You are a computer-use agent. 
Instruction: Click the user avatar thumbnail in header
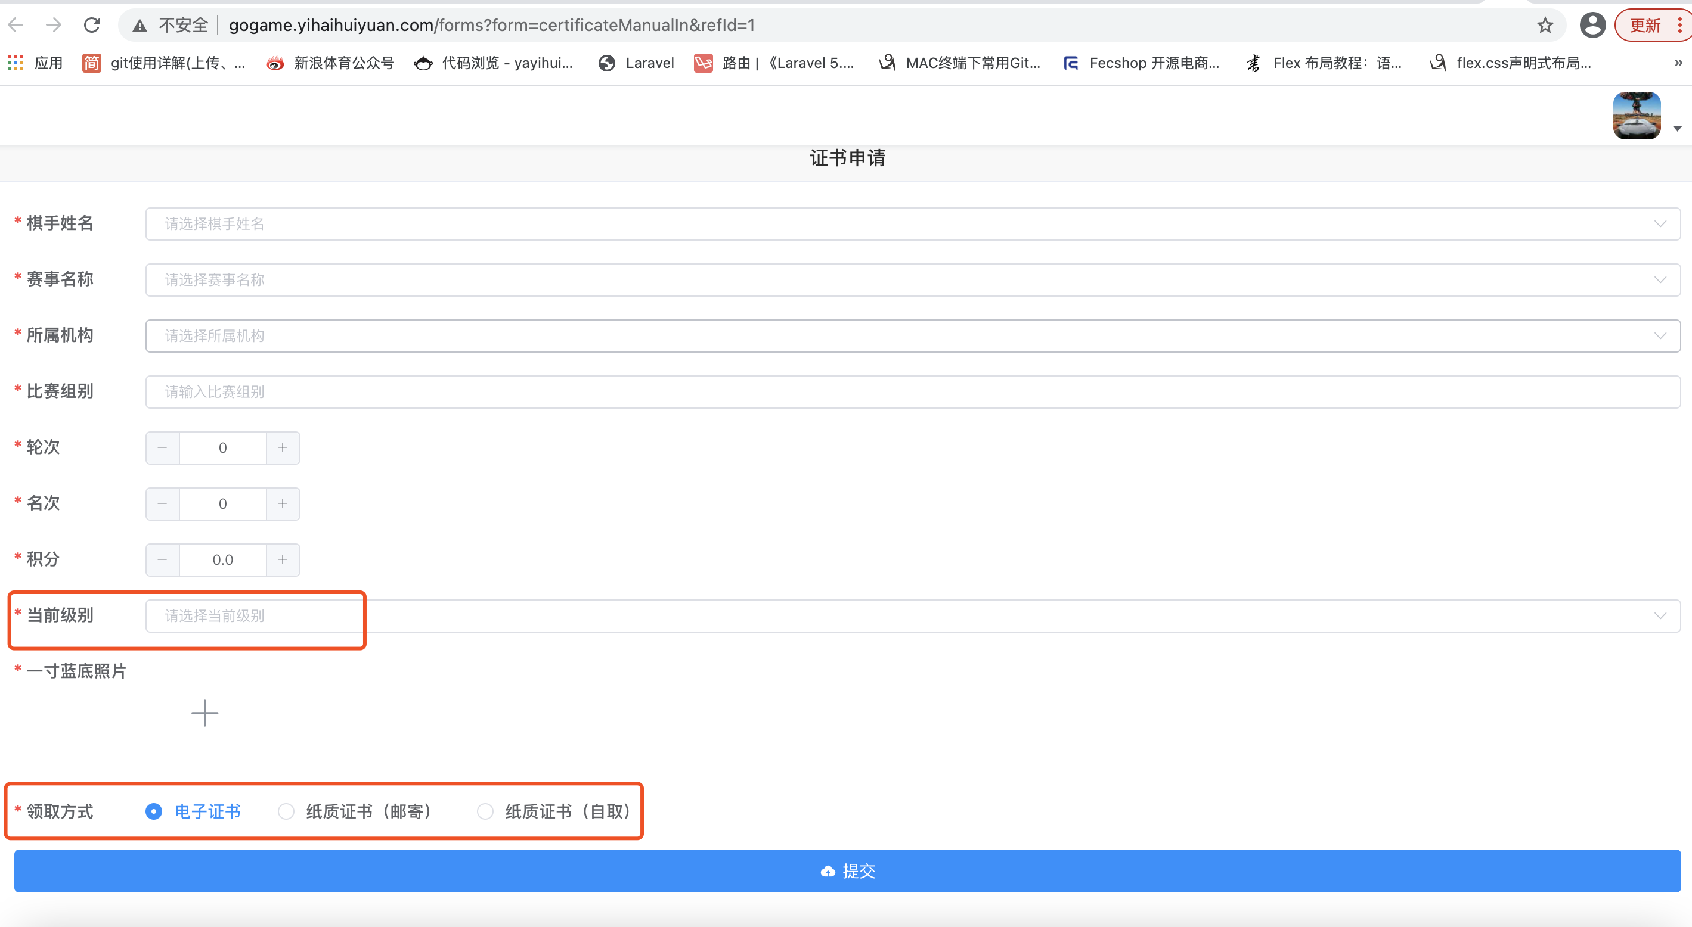1637,116
